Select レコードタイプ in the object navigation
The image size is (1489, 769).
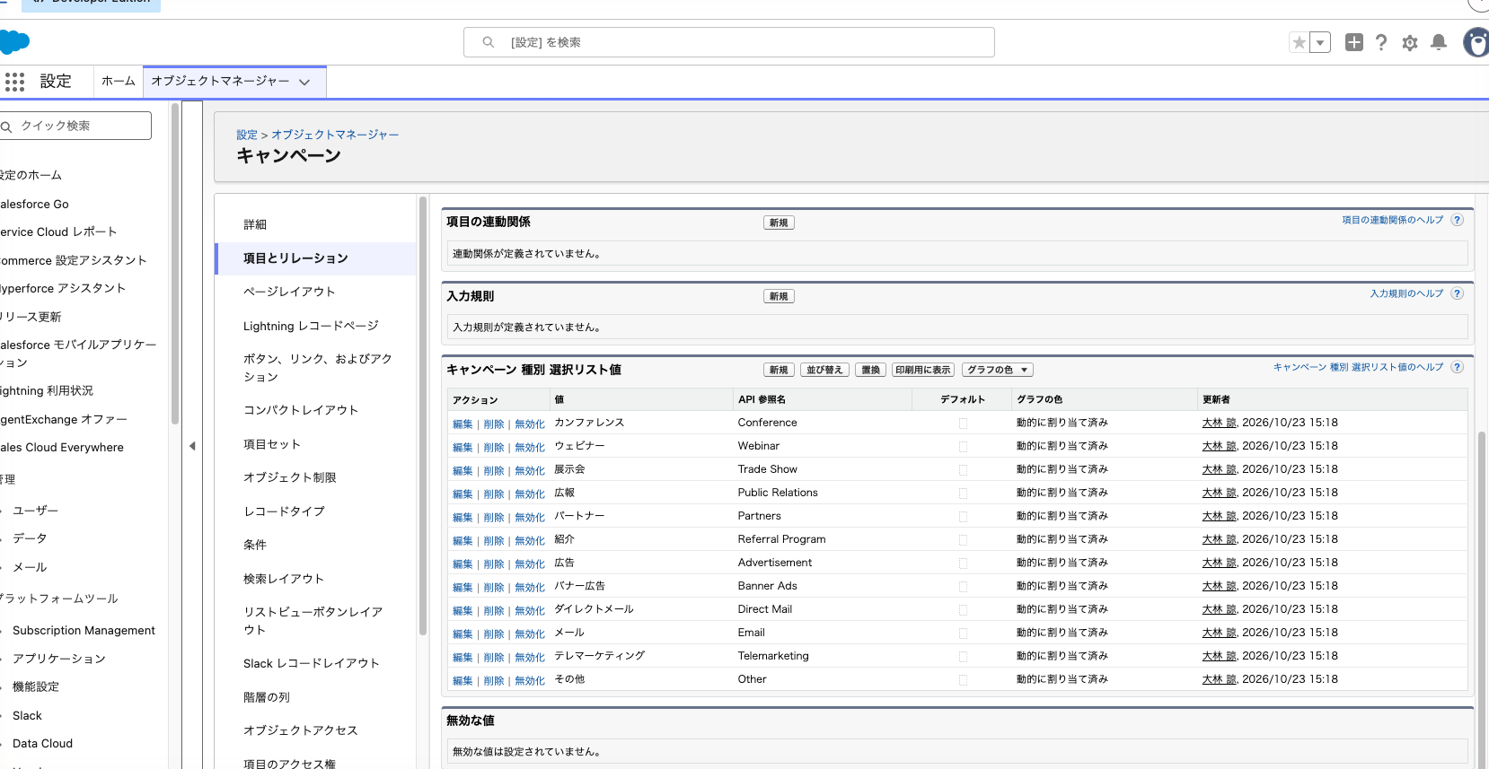[x=284, y=511]
